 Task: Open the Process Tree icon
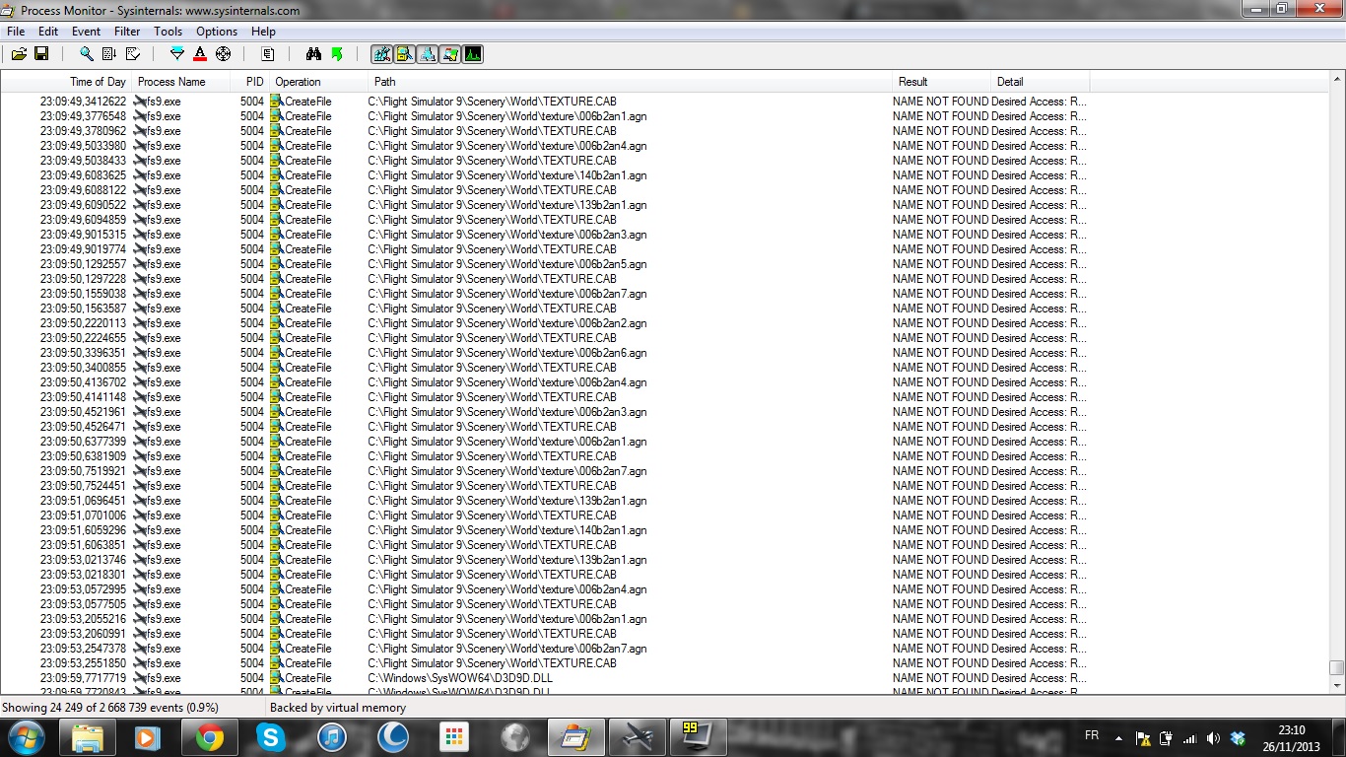pyautogui.click(x=268, y=54)
